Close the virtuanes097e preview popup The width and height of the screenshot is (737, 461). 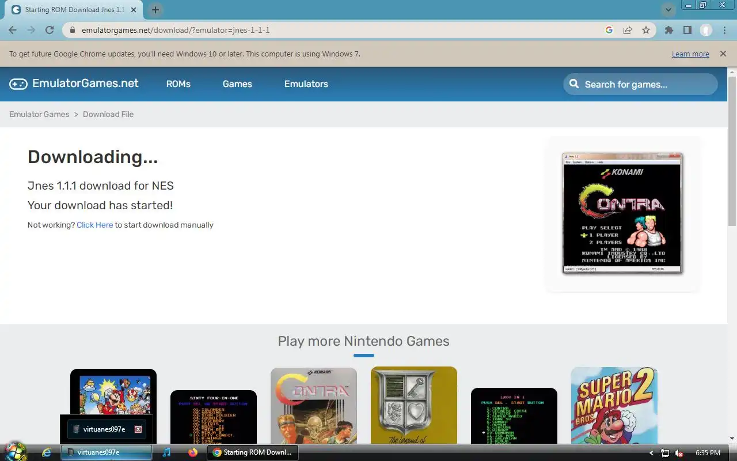tap(138, 429)
